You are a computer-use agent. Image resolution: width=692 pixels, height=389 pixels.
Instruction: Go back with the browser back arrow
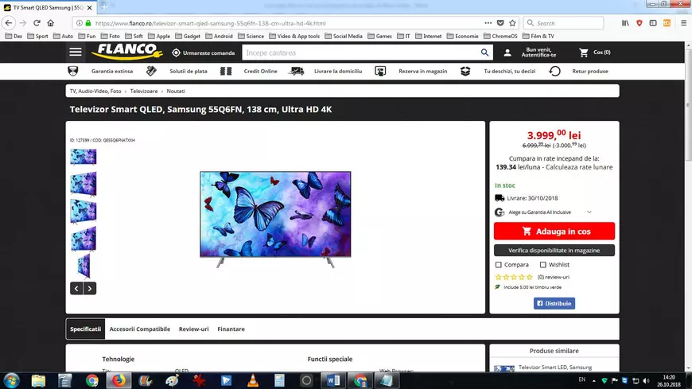(9, 23)
